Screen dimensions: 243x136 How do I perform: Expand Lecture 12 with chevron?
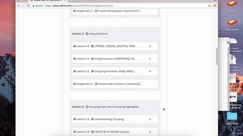[x=150, y=71]
